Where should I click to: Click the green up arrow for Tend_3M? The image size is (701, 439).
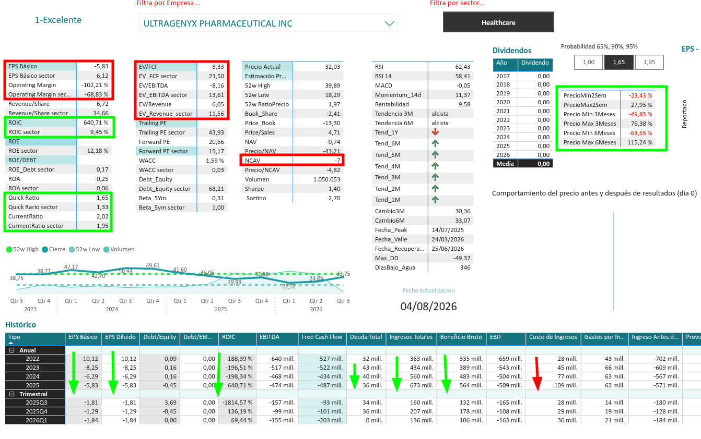(435, 177)
